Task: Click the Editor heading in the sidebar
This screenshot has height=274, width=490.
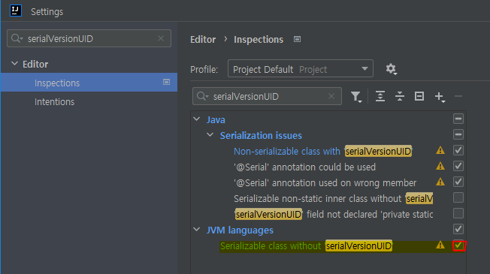Action: coord(35,65)
